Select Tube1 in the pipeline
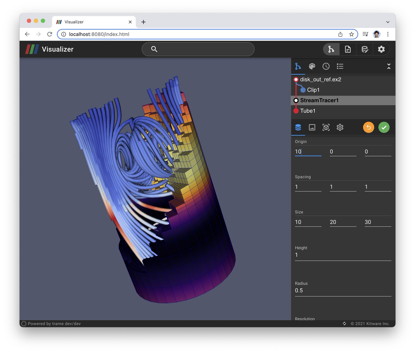415x353 pixels. (x=308, y=111)
